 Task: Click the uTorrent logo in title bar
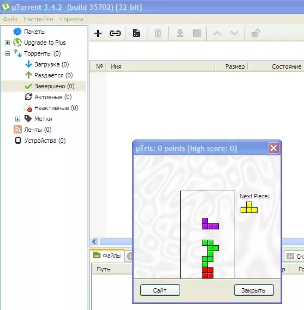pos(5,7)
